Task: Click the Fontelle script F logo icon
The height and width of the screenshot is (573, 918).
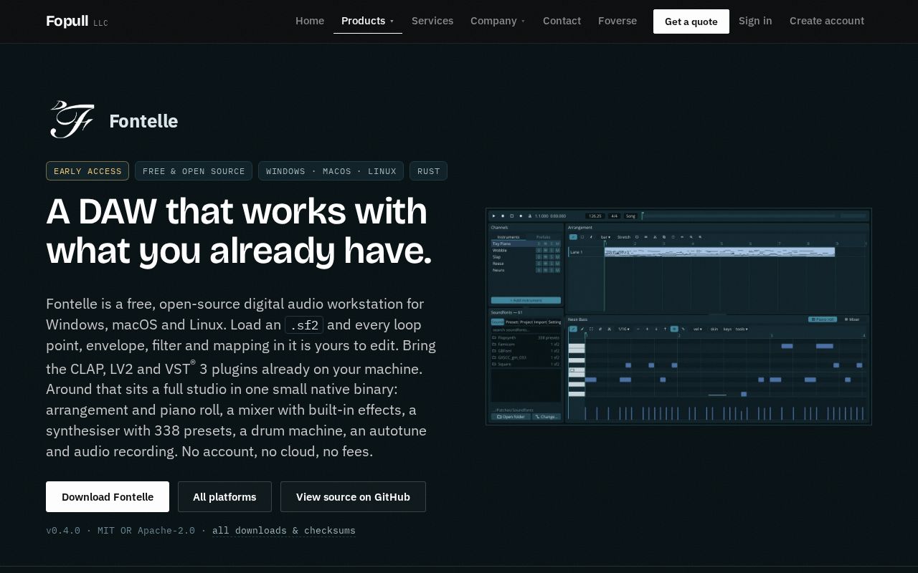Action: point(72,120)
